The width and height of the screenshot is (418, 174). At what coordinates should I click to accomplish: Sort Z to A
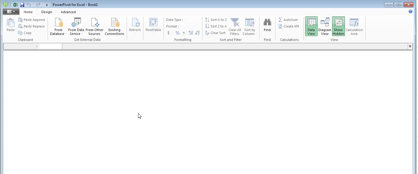[x=216, y=26]
